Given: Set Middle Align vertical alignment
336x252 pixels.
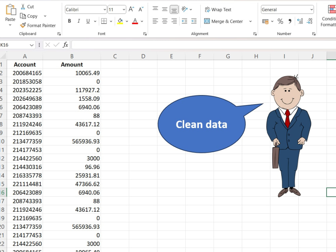Looking at the screenshot, I should tap(165, 9).
